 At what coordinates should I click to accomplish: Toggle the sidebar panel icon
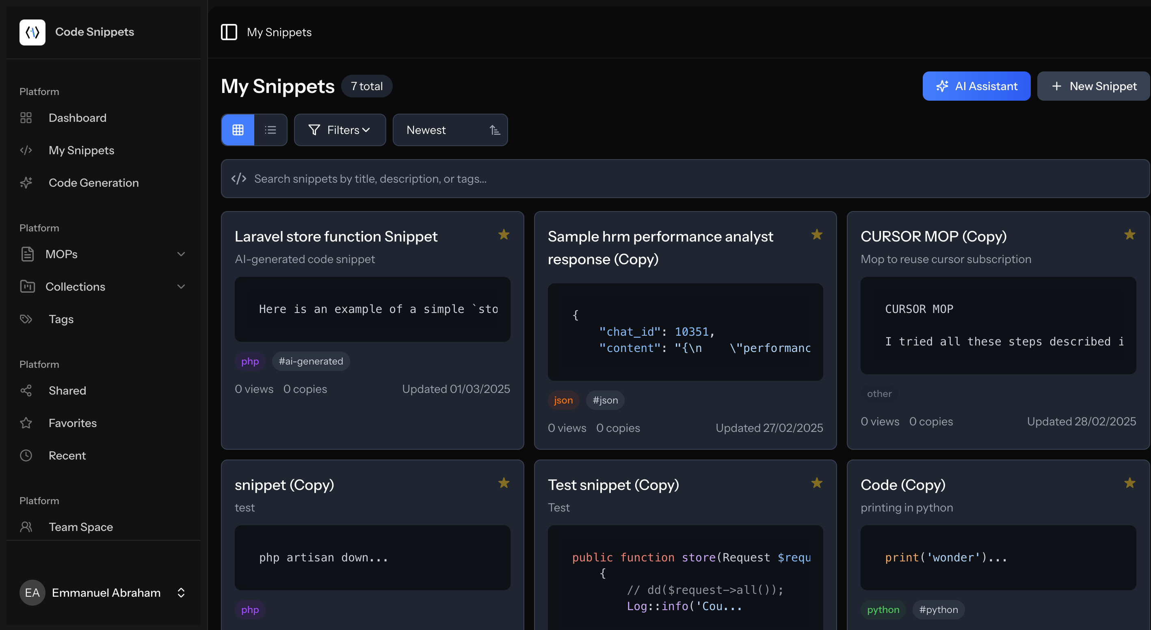229,32
